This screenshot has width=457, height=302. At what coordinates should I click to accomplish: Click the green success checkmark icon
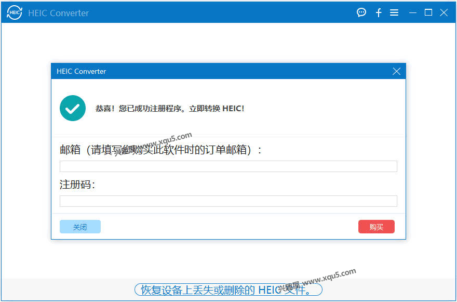[x=72, y=108]
